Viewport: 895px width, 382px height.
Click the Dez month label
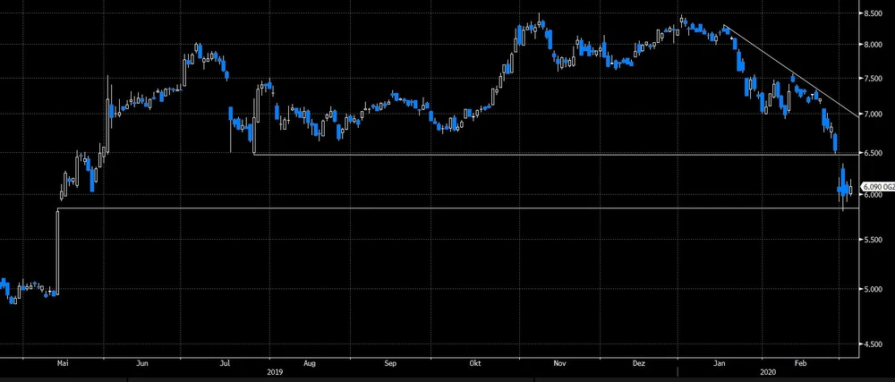(x=639, y=364)
